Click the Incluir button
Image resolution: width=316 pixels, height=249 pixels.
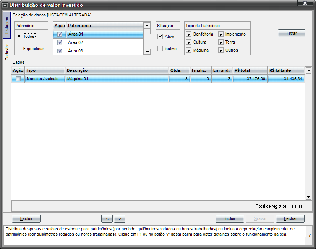(x=230, y=218)
